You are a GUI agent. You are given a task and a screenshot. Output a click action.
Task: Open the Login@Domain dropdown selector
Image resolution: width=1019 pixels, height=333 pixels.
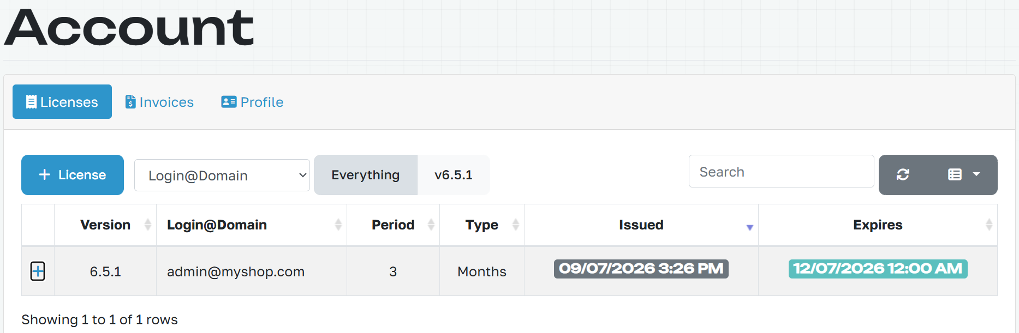(222, 175)
